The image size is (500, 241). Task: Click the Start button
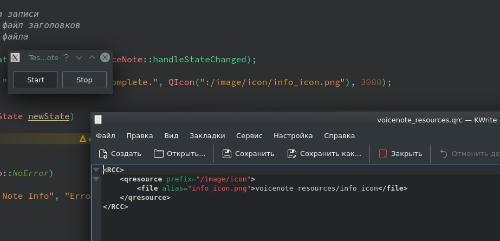coord(36,80)
